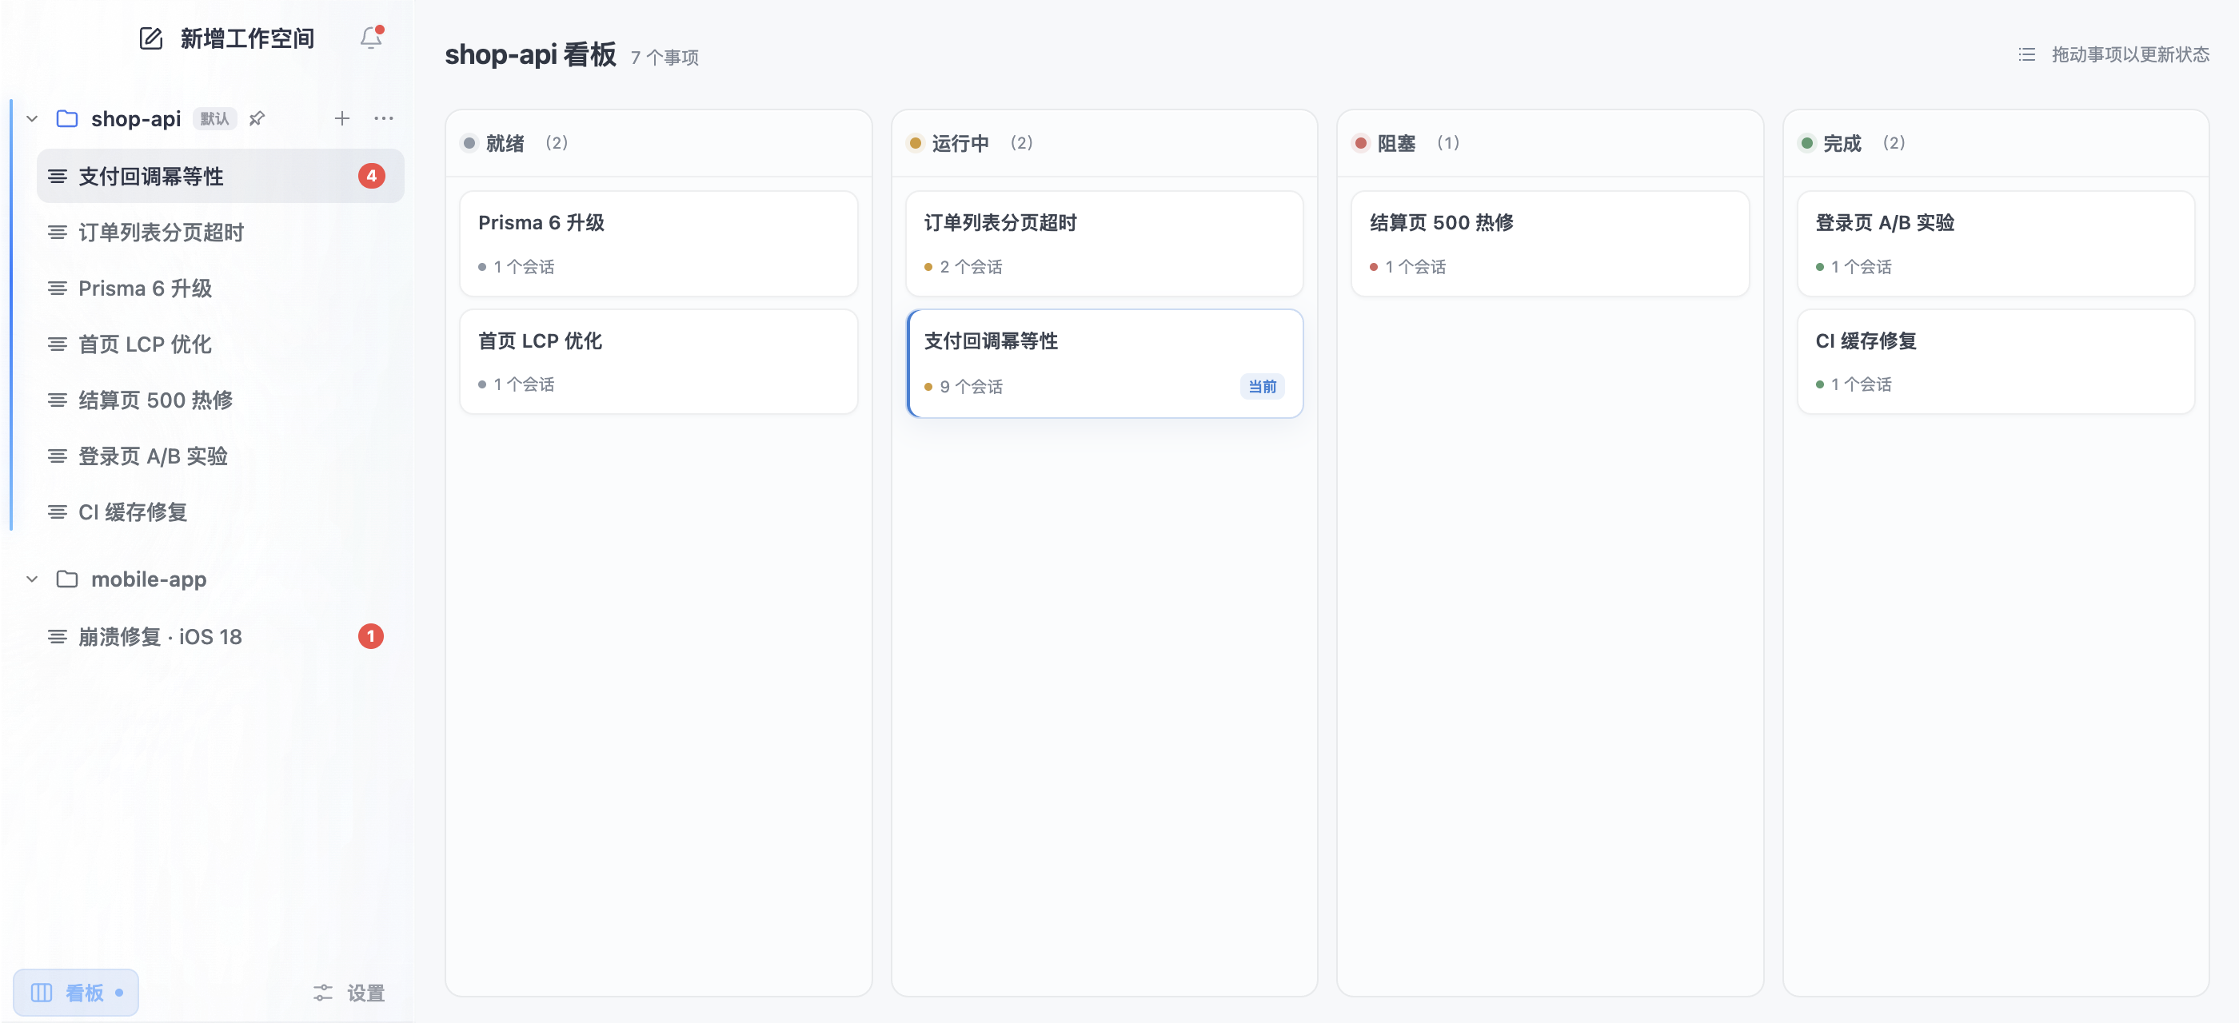The height and width of the screenshot is (1023, 2239).
Task: Open the Prisma 6 升级 board card
Action: pyautogui.click(x=658, y=244)
